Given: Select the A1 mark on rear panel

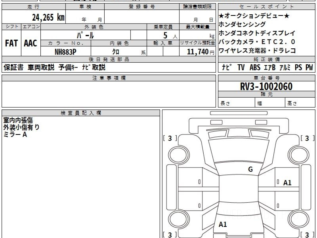Looking at the screenshot, I should [x=223, y=225].
